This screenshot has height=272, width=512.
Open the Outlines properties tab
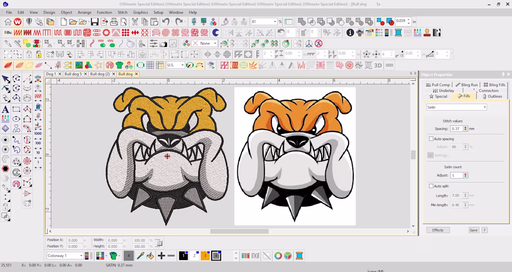tap(492, 97)
